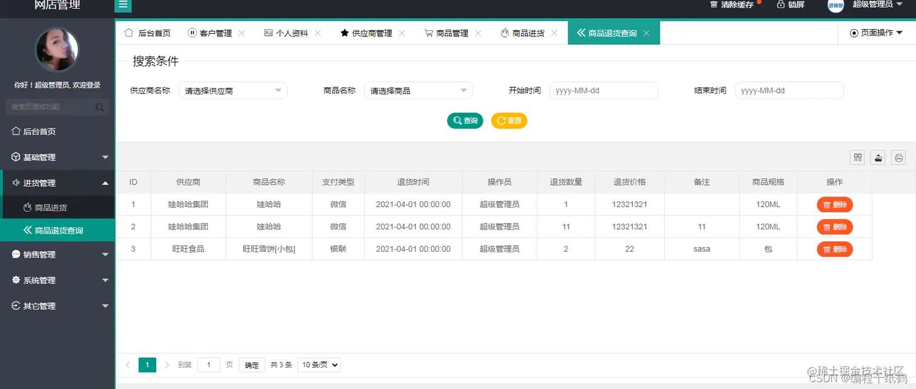916x389 pixels.
Task: Open the 页面操作 dropdown
Action: click(x=877, y=33)
